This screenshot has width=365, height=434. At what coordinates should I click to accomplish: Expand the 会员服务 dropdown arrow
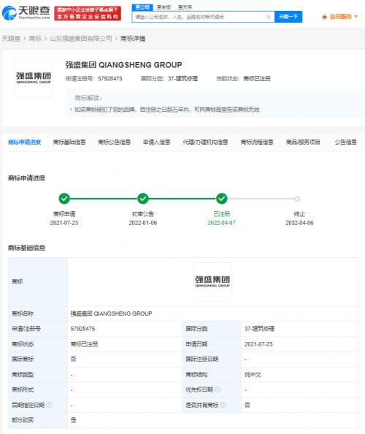[356, 17]
